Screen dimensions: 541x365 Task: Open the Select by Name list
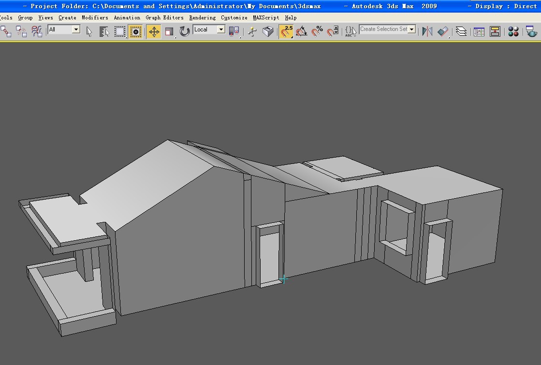click(104, 32)
